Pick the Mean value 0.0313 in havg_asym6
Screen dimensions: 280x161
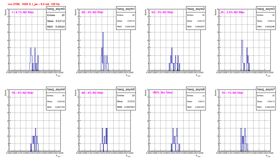tap(202, 102)
